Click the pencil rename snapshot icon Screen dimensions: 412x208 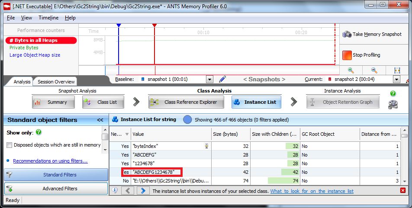click(222, 79)
